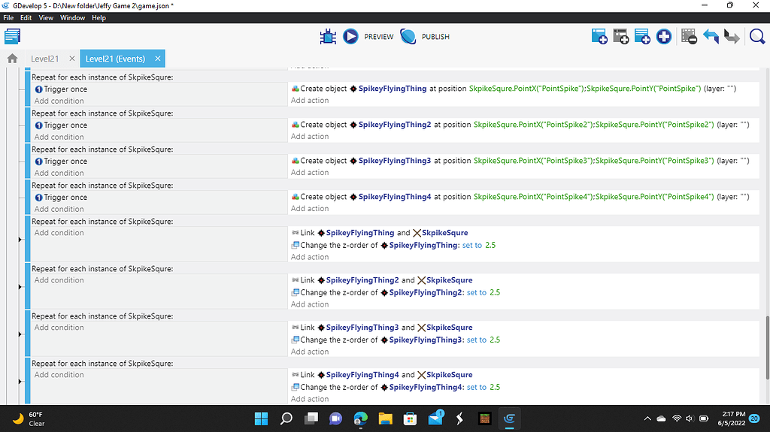770x432 pixels.
Task: Select Create object SpikeyFlyingThing3 action
Action: coord(520,161)
